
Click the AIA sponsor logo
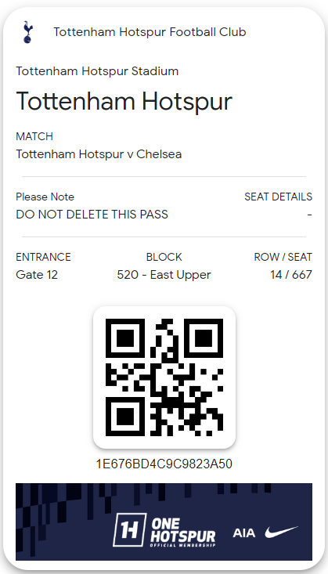243,532
